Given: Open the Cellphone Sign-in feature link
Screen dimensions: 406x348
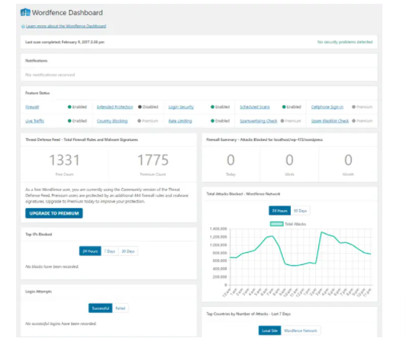Looking at the screenshot, I should click(x=327, y=107).
